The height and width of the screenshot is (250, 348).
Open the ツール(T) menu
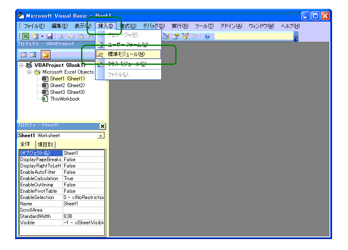[x=204, y=26]
